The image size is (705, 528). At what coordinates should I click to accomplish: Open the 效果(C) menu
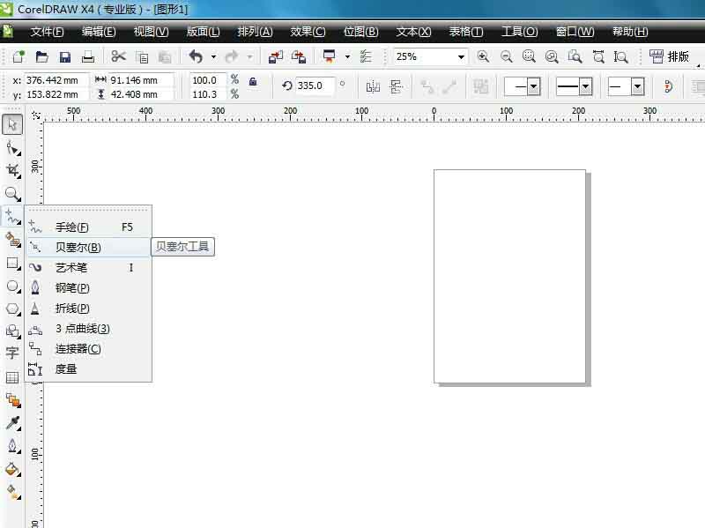click(308, 32)
